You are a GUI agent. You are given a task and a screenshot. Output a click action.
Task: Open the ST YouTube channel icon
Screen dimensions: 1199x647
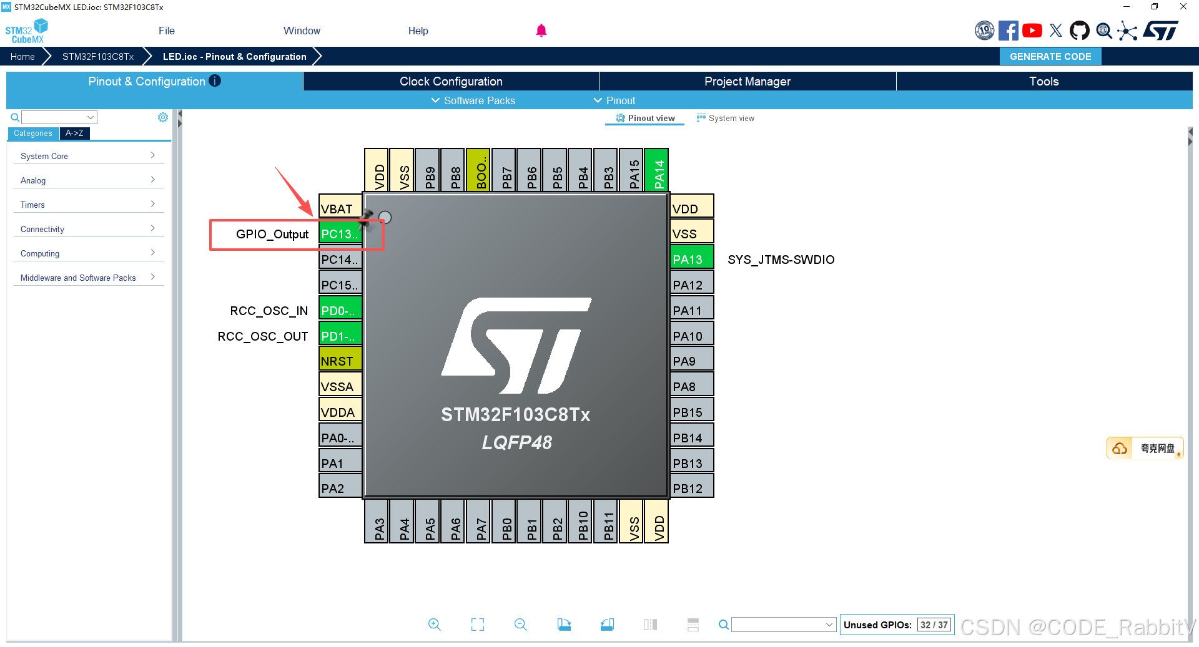click(1032, 31)
